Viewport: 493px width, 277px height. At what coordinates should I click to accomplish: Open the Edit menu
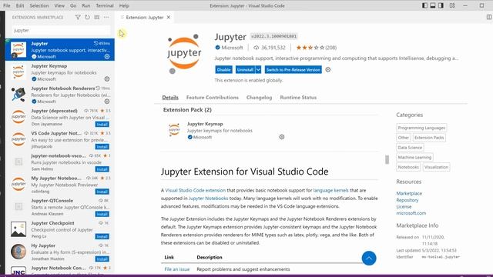pyautogui.click(x=20, y=5)
